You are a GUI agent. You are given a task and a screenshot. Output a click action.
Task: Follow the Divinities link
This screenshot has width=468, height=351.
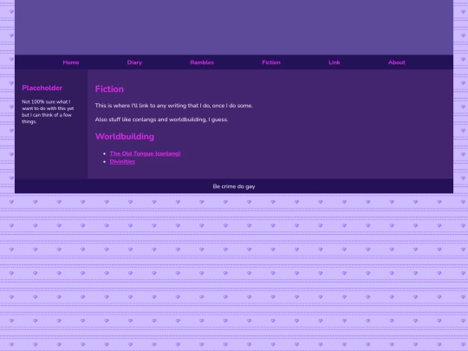pos(122,161)
